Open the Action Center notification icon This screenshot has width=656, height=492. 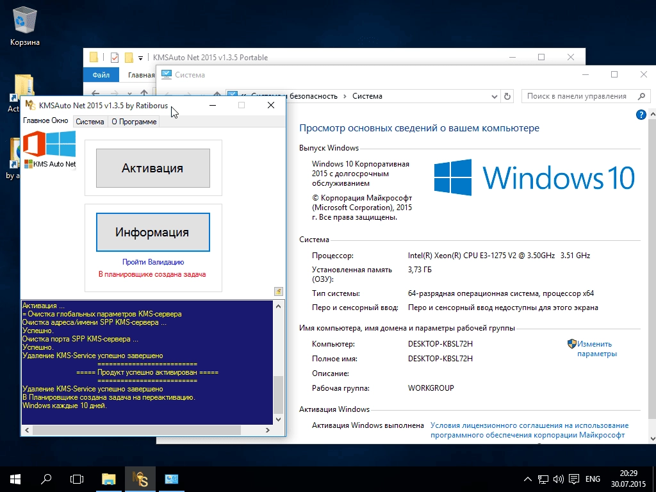[574, 479]
